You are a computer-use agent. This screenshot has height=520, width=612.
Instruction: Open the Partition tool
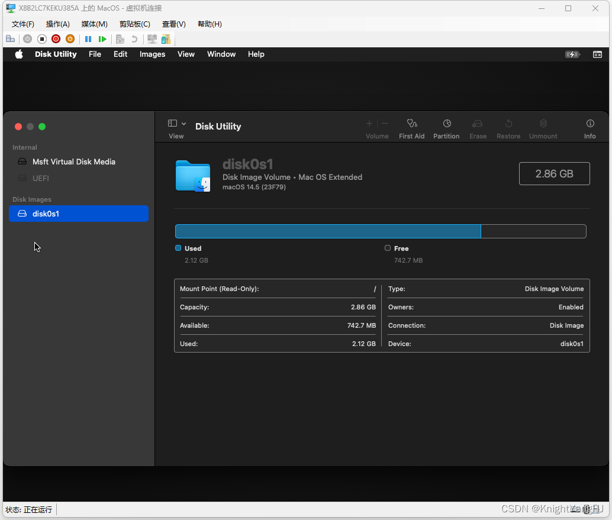tap(446, 129)
